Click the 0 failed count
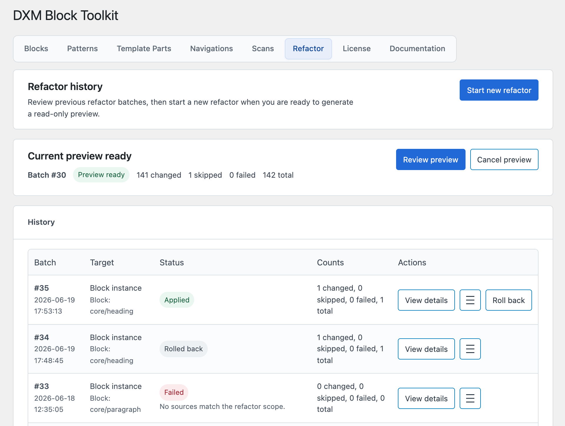565x426 pixels. 242,175
